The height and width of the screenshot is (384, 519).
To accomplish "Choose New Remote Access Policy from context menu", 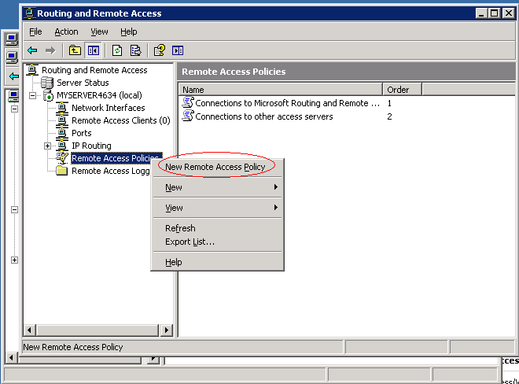I will pyautogui.click(x=217, y=167).
